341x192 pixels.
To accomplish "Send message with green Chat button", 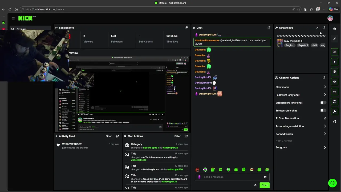I will (265, 185).
